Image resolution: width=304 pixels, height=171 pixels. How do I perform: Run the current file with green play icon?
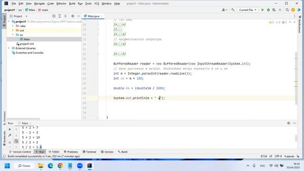[263, 10]
